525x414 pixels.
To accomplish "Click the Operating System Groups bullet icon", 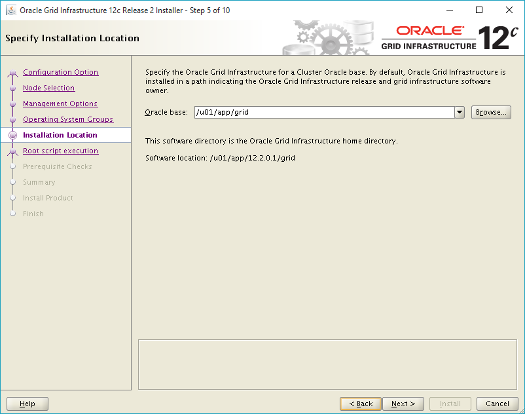I will [12, 120].
